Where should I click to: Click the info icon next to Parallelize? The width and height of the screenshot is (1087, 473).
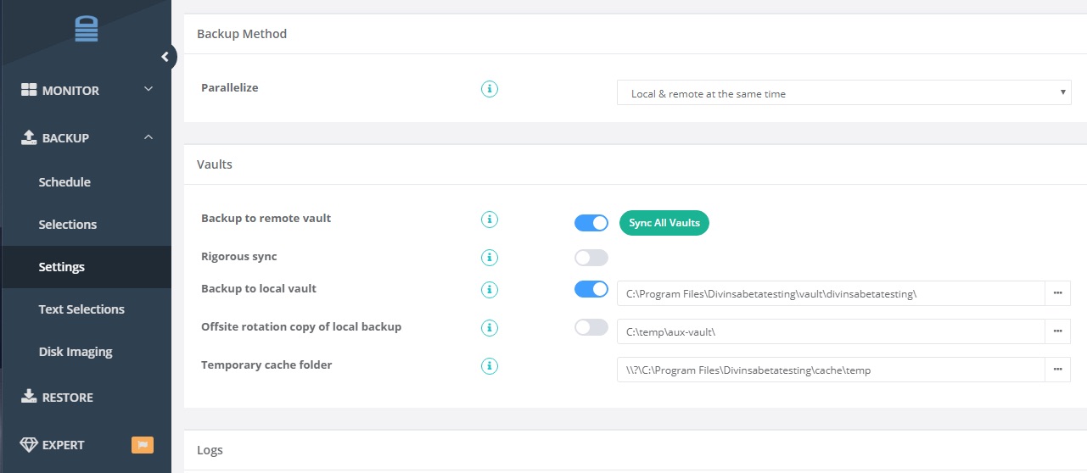[490, 88]
